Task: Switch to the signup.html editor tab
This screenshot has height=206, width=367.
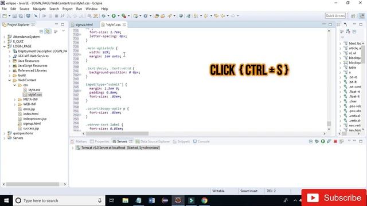Action: (x=84, y=25)
